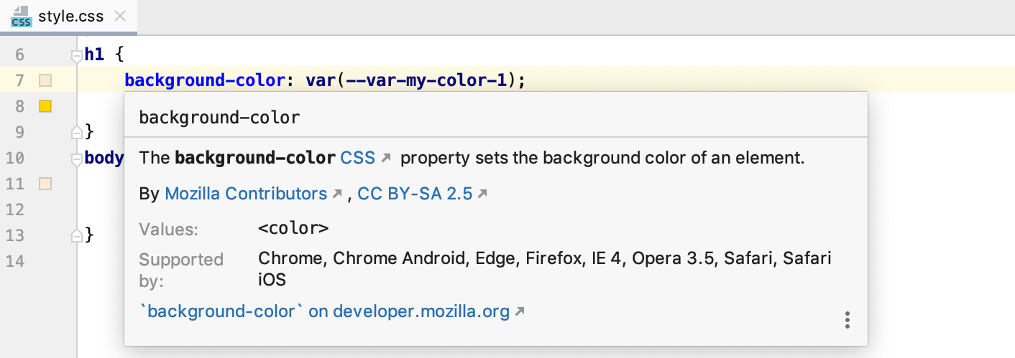Collapse the body rule block fold arrow
Viewport: 1015px width, 358px height.
point(76,158)
